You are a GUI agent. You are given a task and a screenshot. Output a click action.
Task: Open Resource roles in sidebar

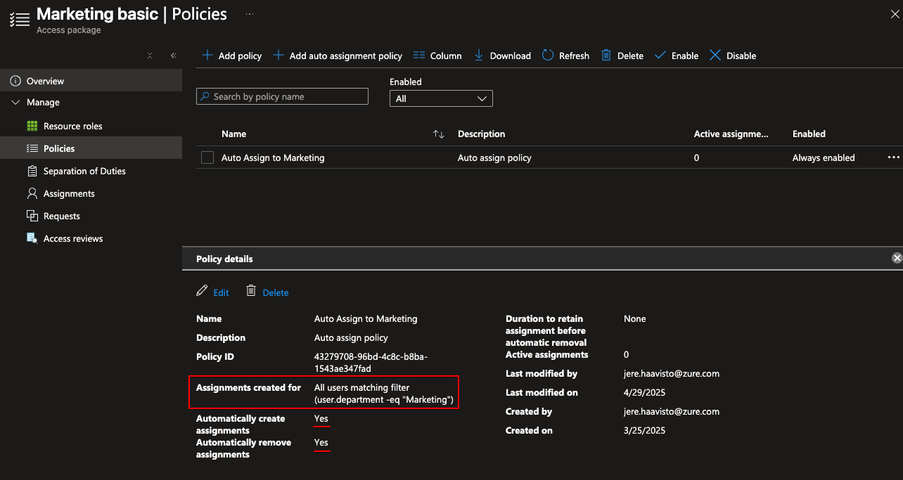pos(72,127)
